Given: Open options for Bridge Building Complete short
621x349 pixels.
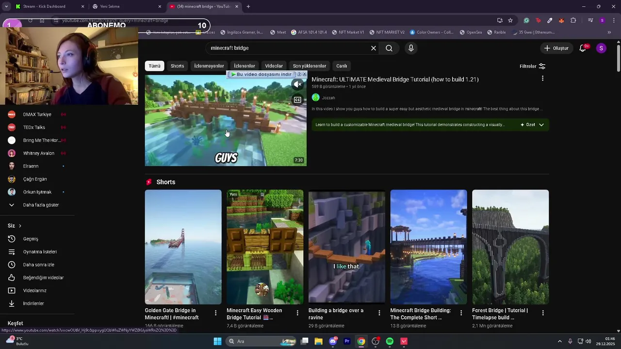Looking at the screenshot, I should [461, 313].
